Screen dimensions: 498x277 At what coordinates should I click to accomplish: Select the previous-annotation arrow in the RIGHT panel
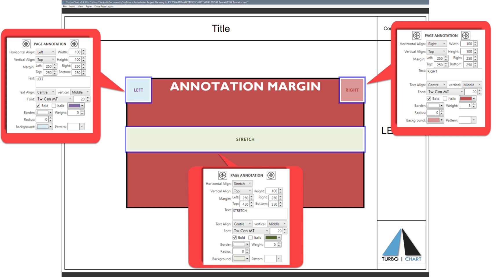(417, 36)
